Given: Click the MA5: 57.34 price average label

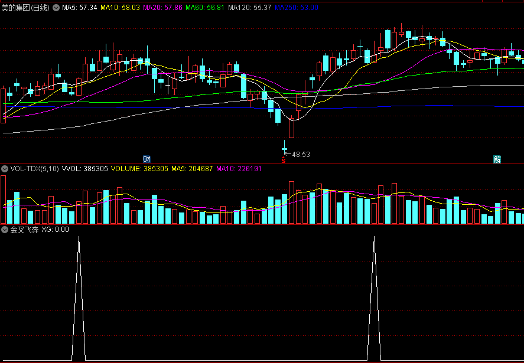Looking at the screenshot, I should tap(80, 8).
